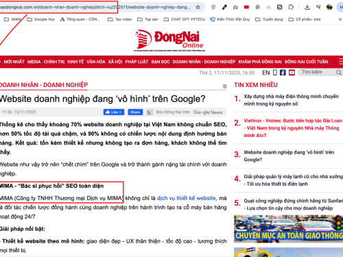Open article Xây dựng nhà máy điện thông minh
This screenshot has height=257, width=343.
point(291,100)
